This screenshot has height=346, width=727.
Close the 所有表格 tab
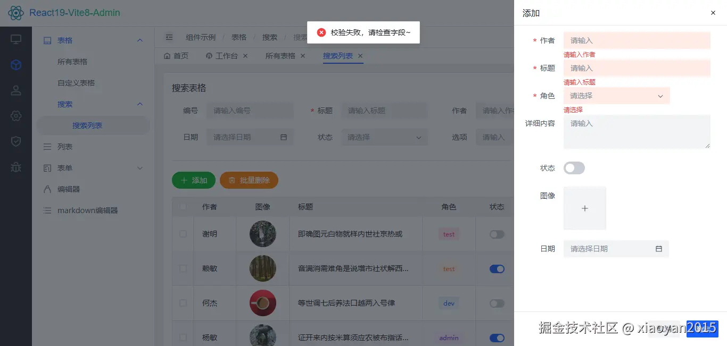pyautogui.click(x=303, y=56)
